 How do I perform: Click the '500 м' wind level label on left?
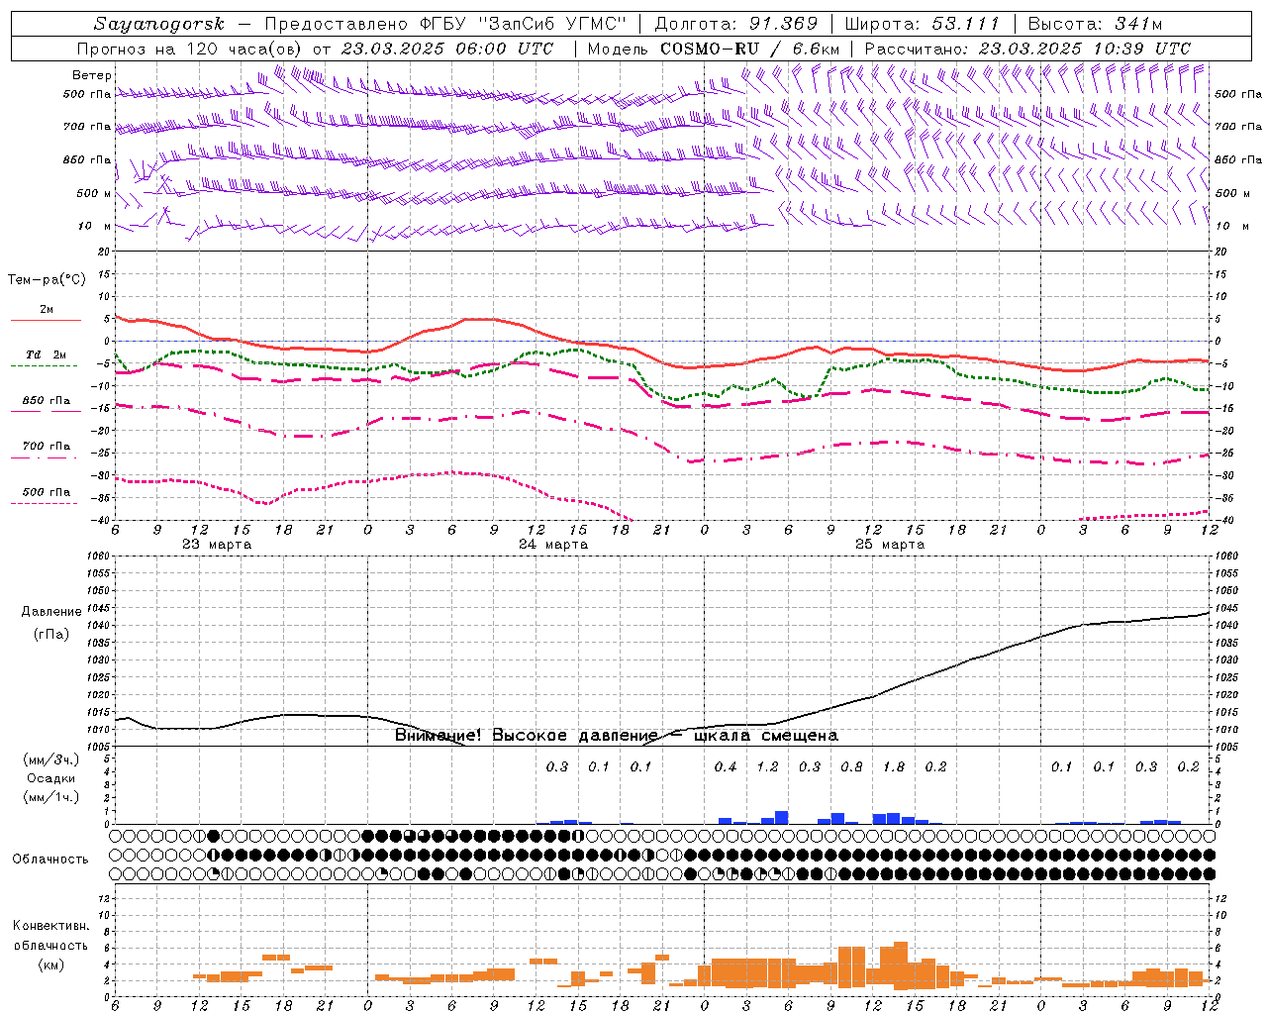click(94, 193)
